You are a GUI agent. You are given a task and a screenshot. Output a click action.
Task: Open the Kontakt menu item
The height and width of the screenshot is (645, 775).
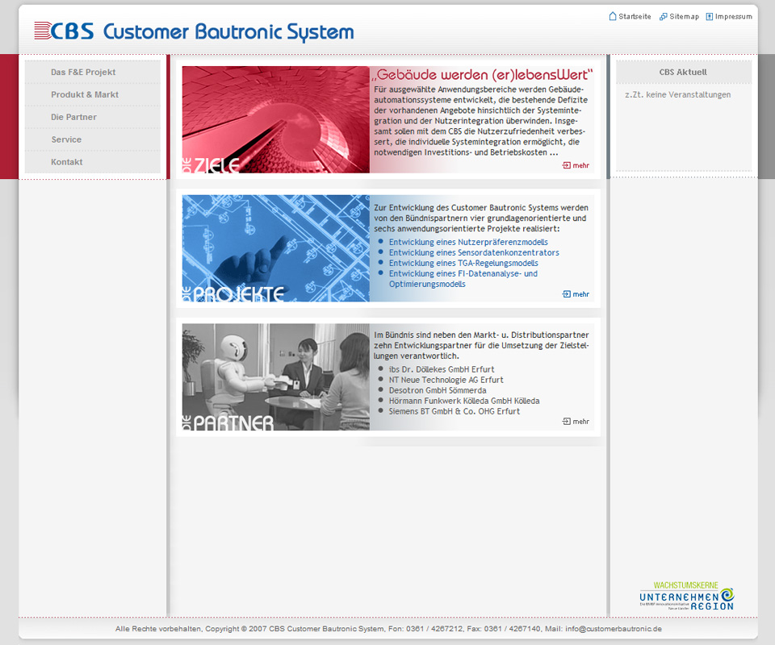tap(92, 162)
